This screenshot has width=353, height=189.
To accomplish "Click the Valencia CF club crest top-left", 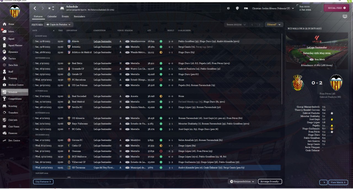I will click(14, 11).
